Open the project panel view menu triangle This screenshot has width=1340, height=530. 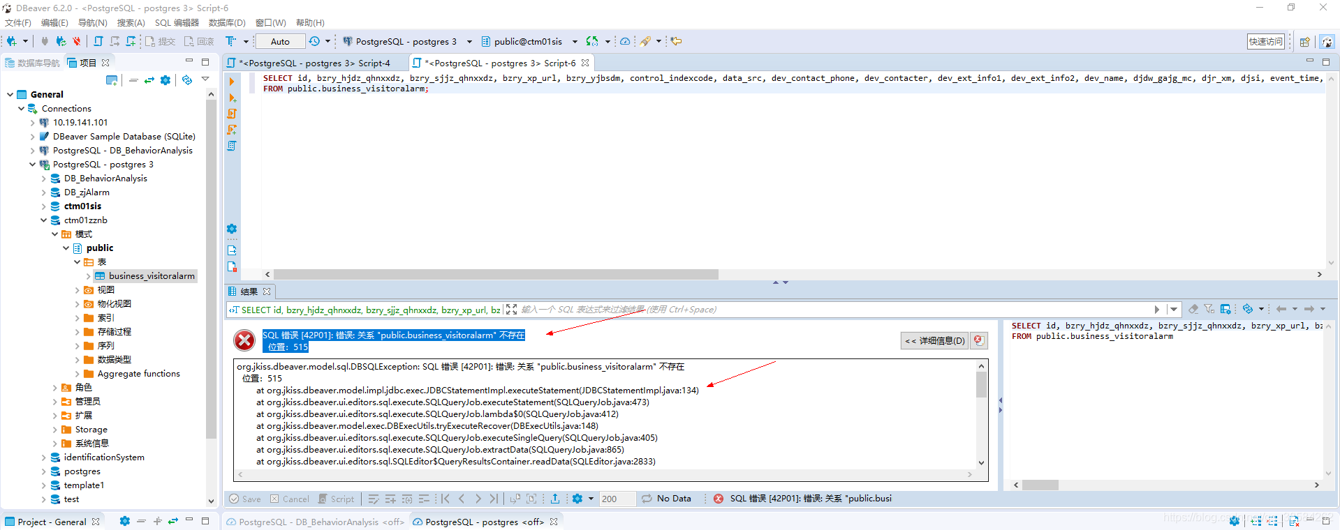coord(205,79)
